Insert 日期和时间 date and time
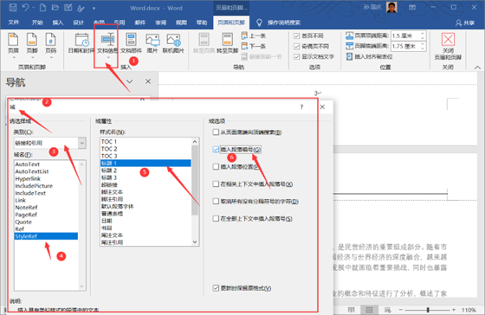 click(x=81, y=43)
